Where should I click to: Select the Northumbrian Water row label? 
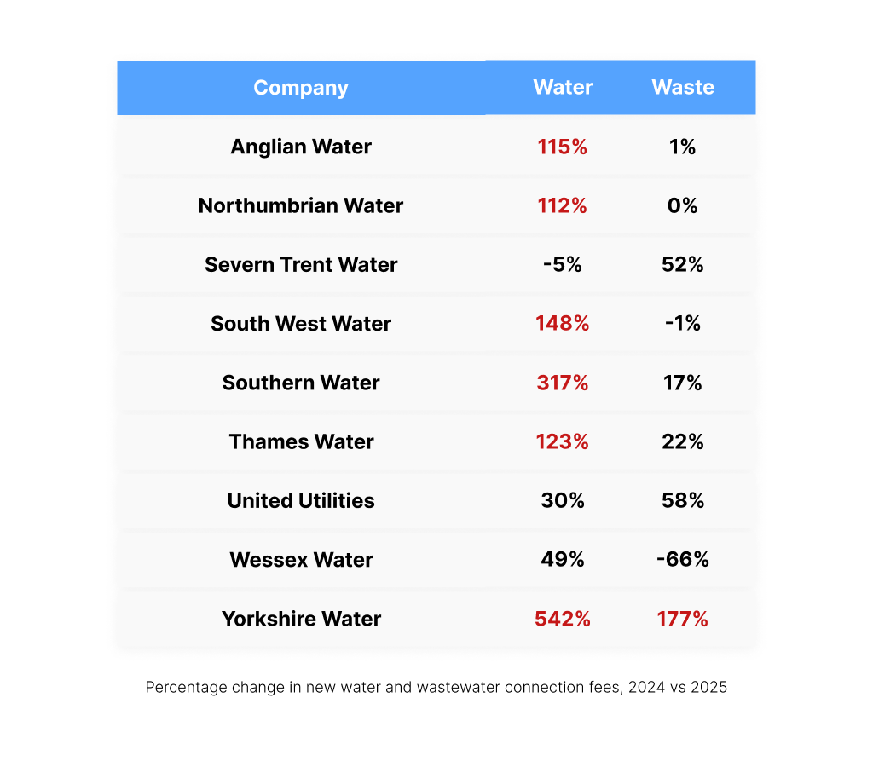[x=301, y=205]
